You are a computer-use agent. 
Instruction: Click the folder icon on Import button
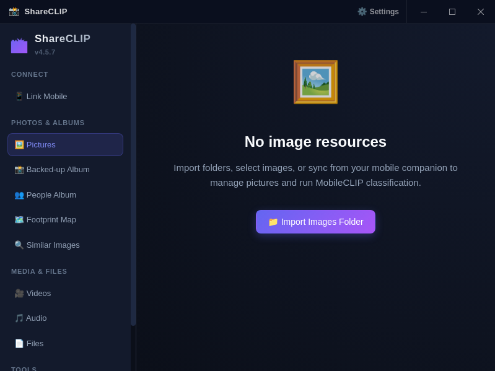pyautogui.click(x=273, y=222)
